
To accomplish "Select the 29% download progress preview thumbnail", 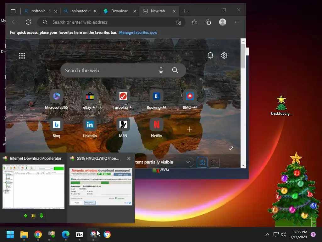I will [101, 187].
